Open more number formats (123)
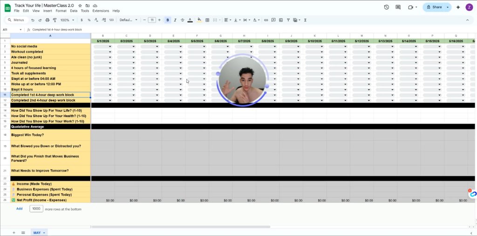Image resolution: width=477 pixels, height=236 pixels. (111, 20)
